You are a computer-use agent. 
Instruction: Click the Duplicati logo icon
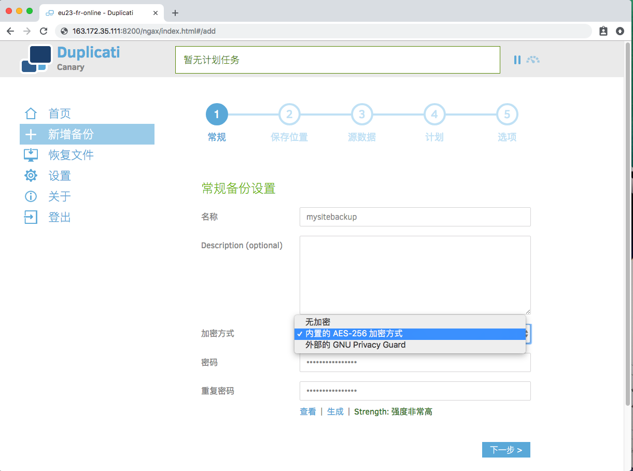(x=36, y=59)
